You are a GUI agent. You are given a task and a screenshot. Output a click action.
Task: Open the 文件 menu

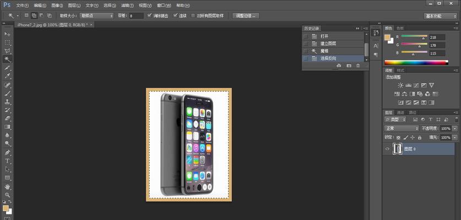click(x=23, y=5)
